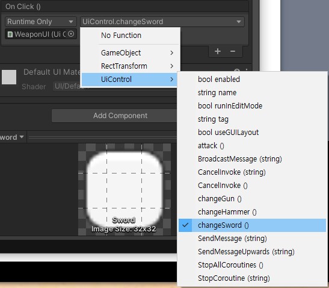Screen dimensions: 329x288
Task: Select the checked changeSword () function
Action: (252, 225)
